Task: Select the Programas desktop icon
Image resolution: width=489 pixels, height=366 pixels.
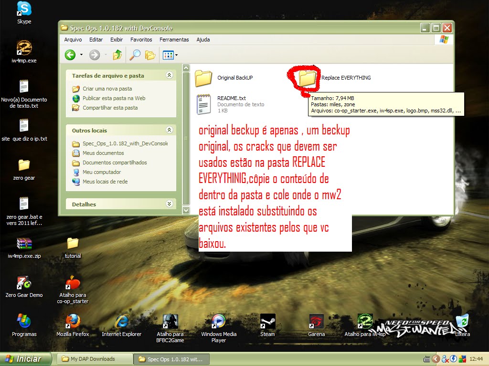Action: click(24, 325)
